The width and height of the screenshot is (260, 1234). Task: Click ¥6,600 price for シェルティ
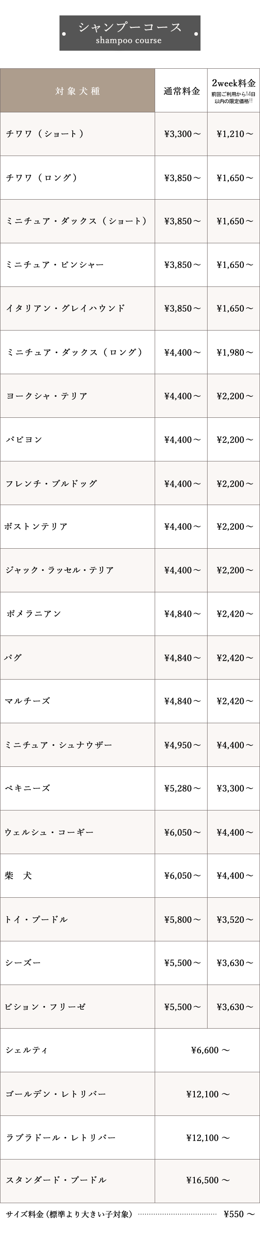(x=210, y=1050)
